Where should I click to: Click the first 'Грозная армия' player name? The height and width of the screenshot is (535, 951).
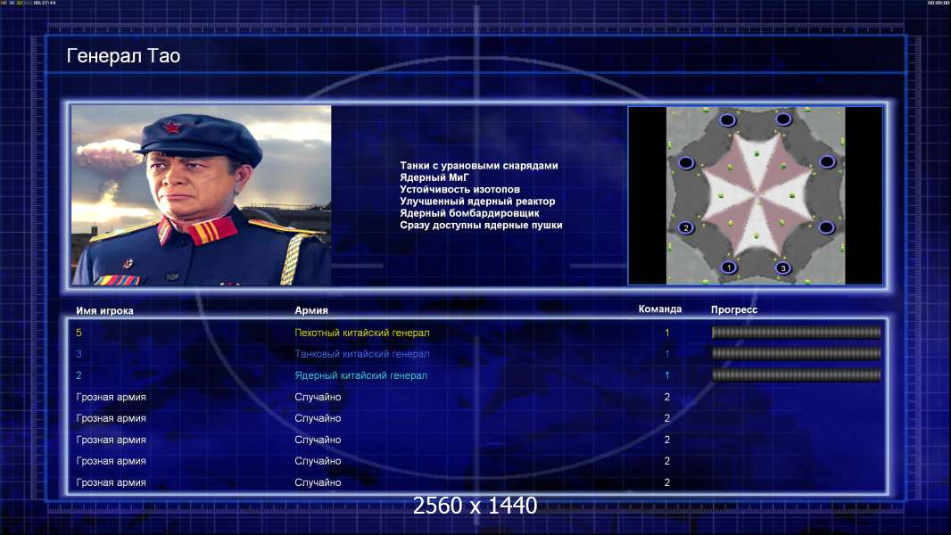(x=112, y=397)
